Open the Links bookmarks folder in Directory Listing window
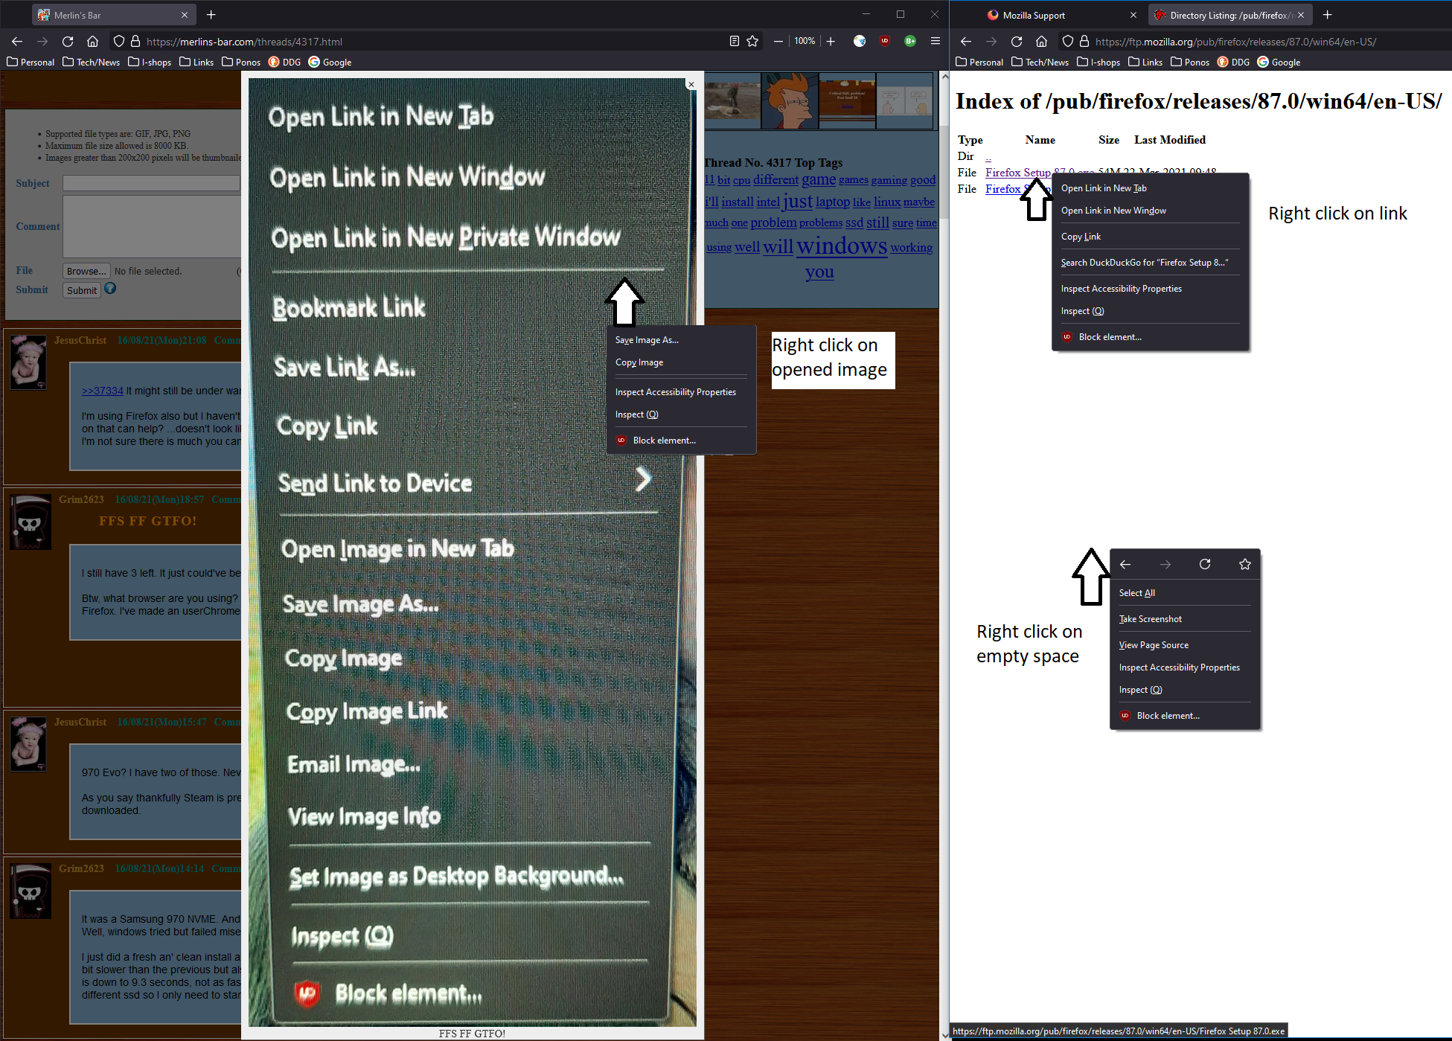The image size is (1452, 1041). 1145,63
